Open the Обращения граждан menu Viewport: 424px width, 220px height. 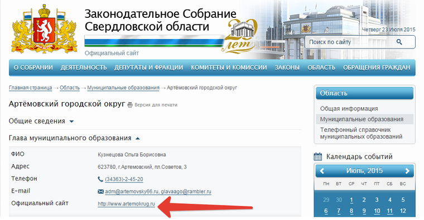point(377,68)
